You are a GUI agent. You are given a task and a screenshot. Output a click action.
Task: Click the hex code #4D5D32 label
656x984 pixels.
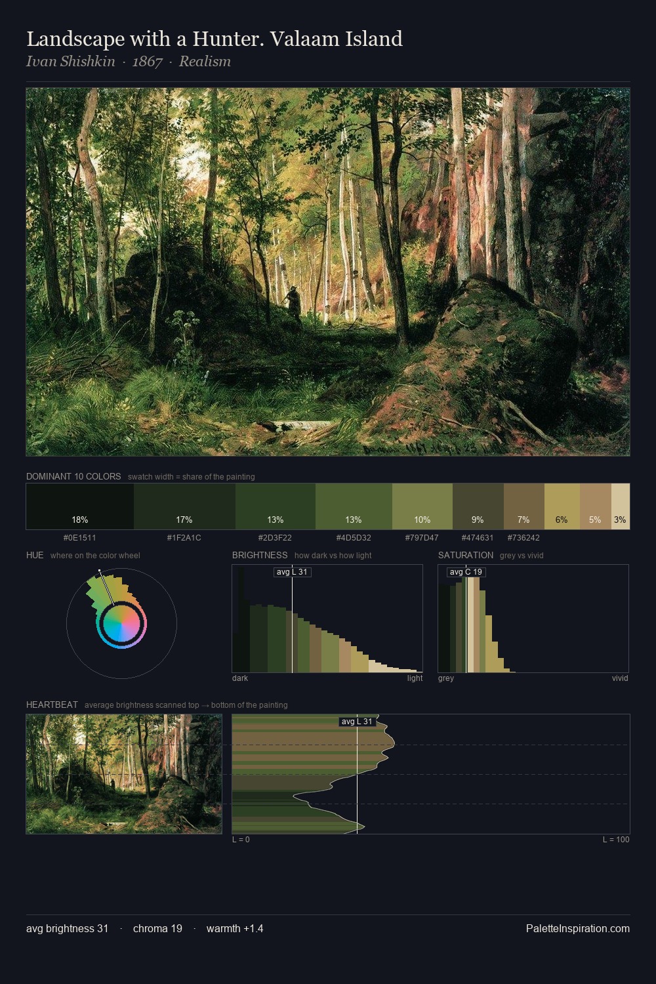click(x=354, y=538)
